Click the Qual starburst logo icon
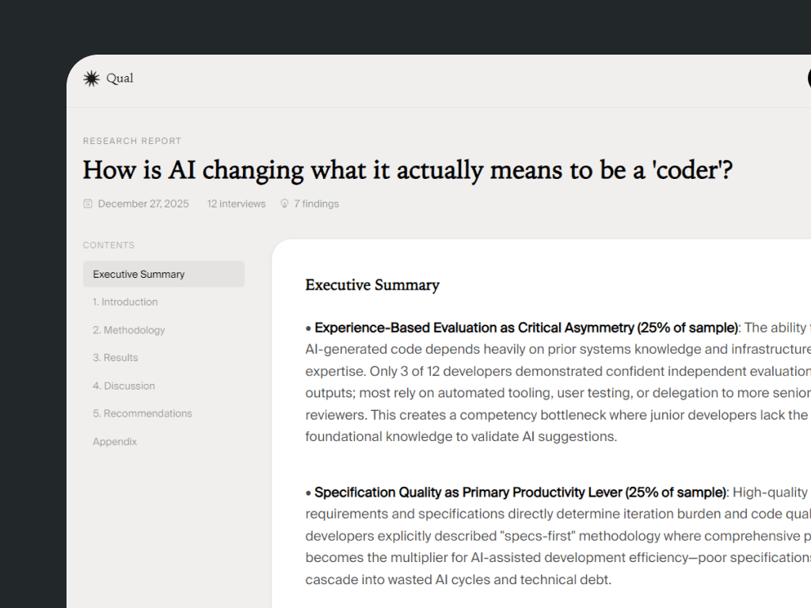 [x=92, y=78]
